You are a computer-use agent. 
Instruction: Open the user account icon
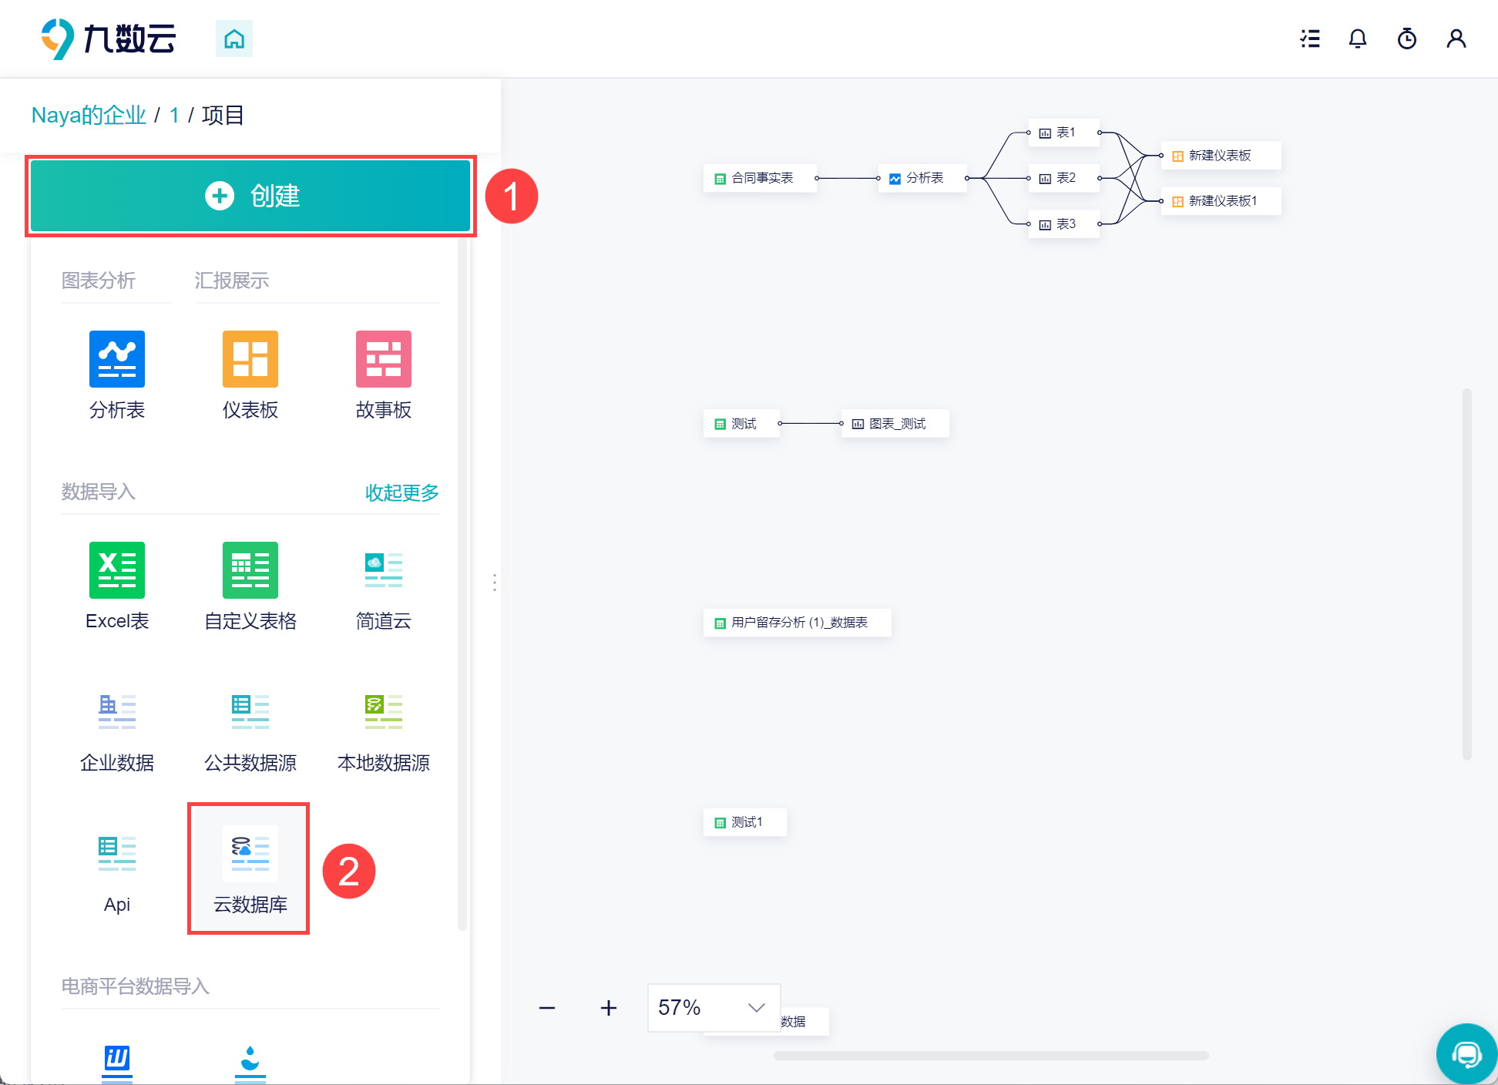tap(1456, 39)
